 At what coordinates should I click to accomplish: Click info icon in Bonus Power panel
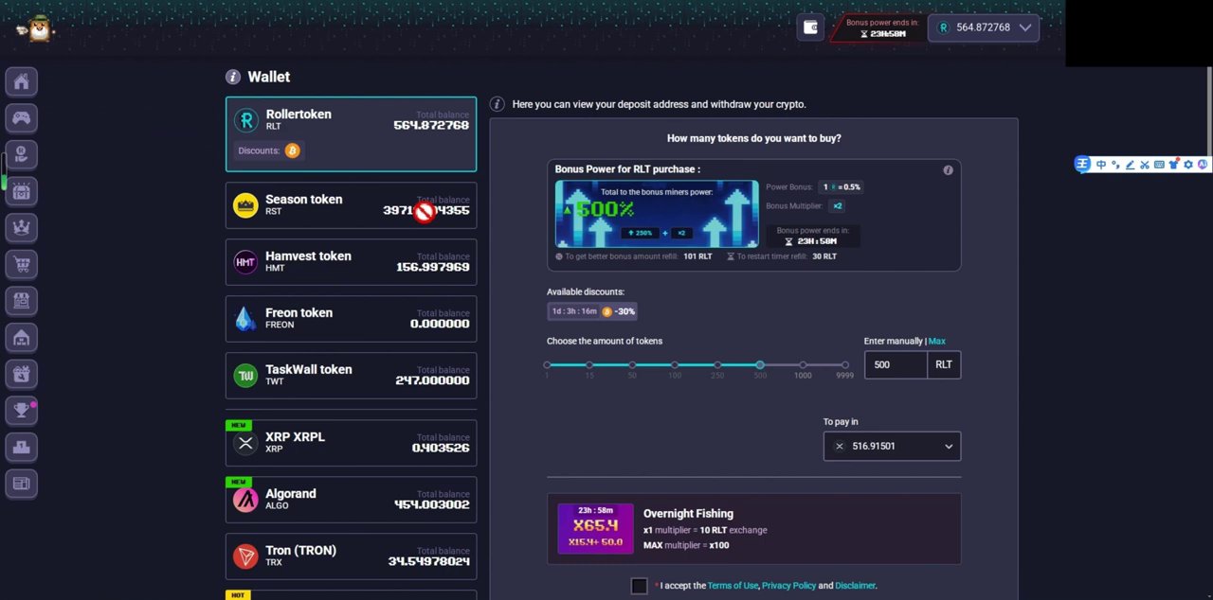[948, 170]
